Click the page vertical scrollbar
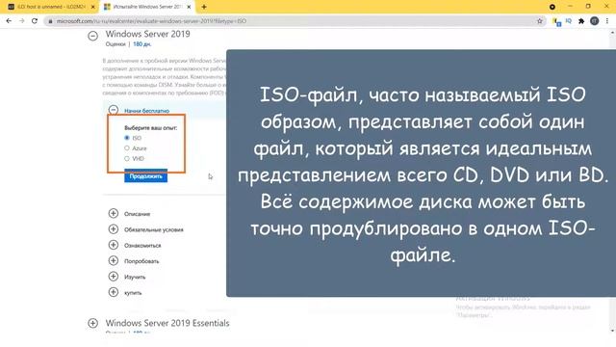The height and width of the screenshot is (347, 616). pyautogui.click(x=612, y=181)
